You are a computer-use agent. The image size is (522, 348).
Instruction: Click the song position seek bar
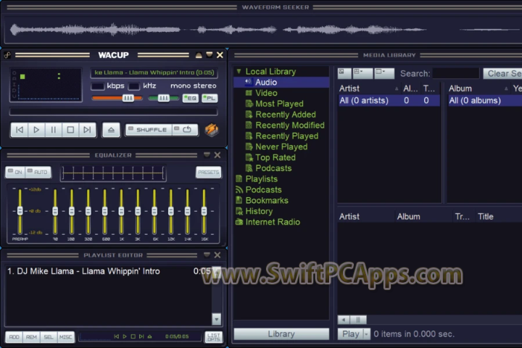(x=114, y=112)
